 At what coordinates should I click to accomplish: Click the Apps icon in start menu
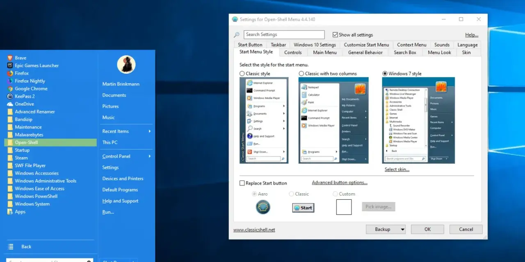click(x=10, y=212)
